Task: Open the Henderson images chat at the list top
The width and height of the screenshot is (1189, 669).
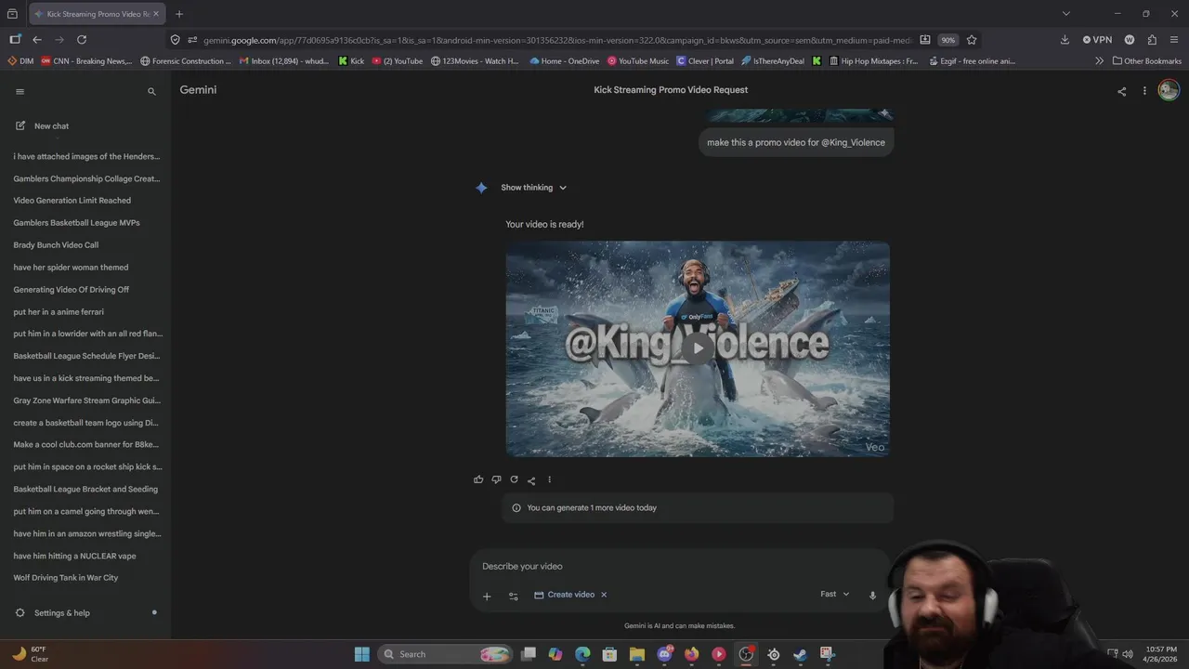Action: (x=86, y=156)
